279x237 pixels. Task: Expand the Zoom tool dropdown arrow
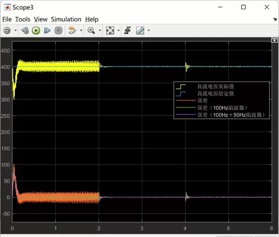99,31
